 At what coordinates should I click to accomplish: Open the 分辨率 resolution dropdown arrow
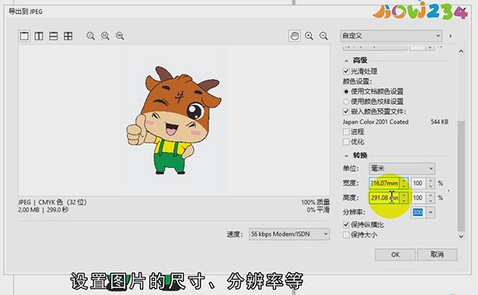point(430,212)
